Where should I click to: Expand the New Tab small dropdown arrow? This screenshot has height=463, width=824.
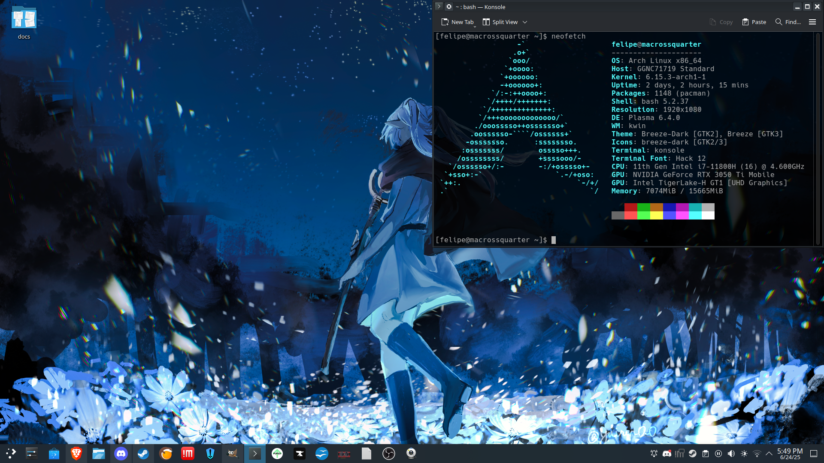pos(475,26)
